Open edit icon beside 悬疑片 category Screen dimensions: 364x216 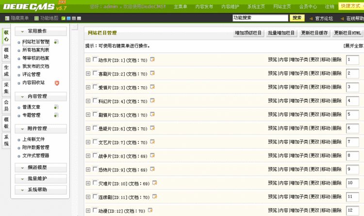[152, 128]
